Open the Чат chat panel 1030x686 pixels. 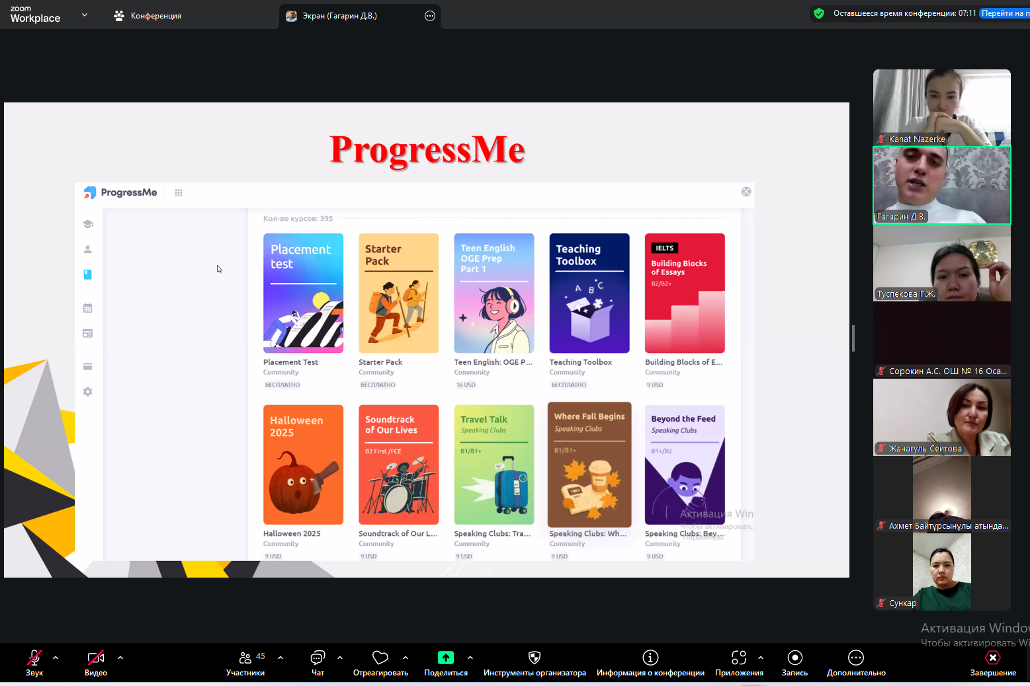(318, 658)
